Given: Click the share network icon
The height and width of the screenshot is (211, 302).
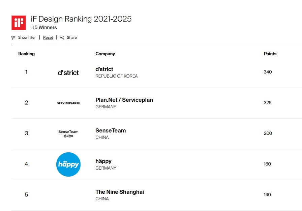Looking at the screenshot, I should pyautogui.click(x=62, y=38).
